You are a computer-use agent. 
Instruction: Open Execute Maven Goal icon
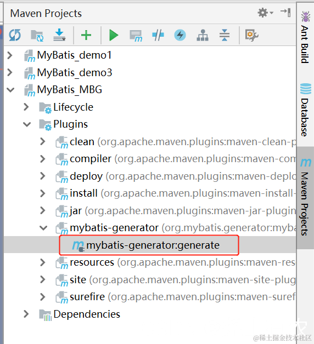(136, 36)
